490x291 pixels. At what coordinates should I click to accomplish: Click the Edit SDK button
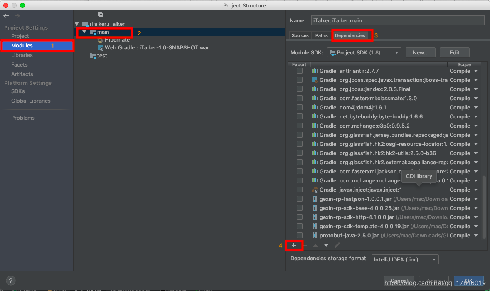click(x=454, y=52)
